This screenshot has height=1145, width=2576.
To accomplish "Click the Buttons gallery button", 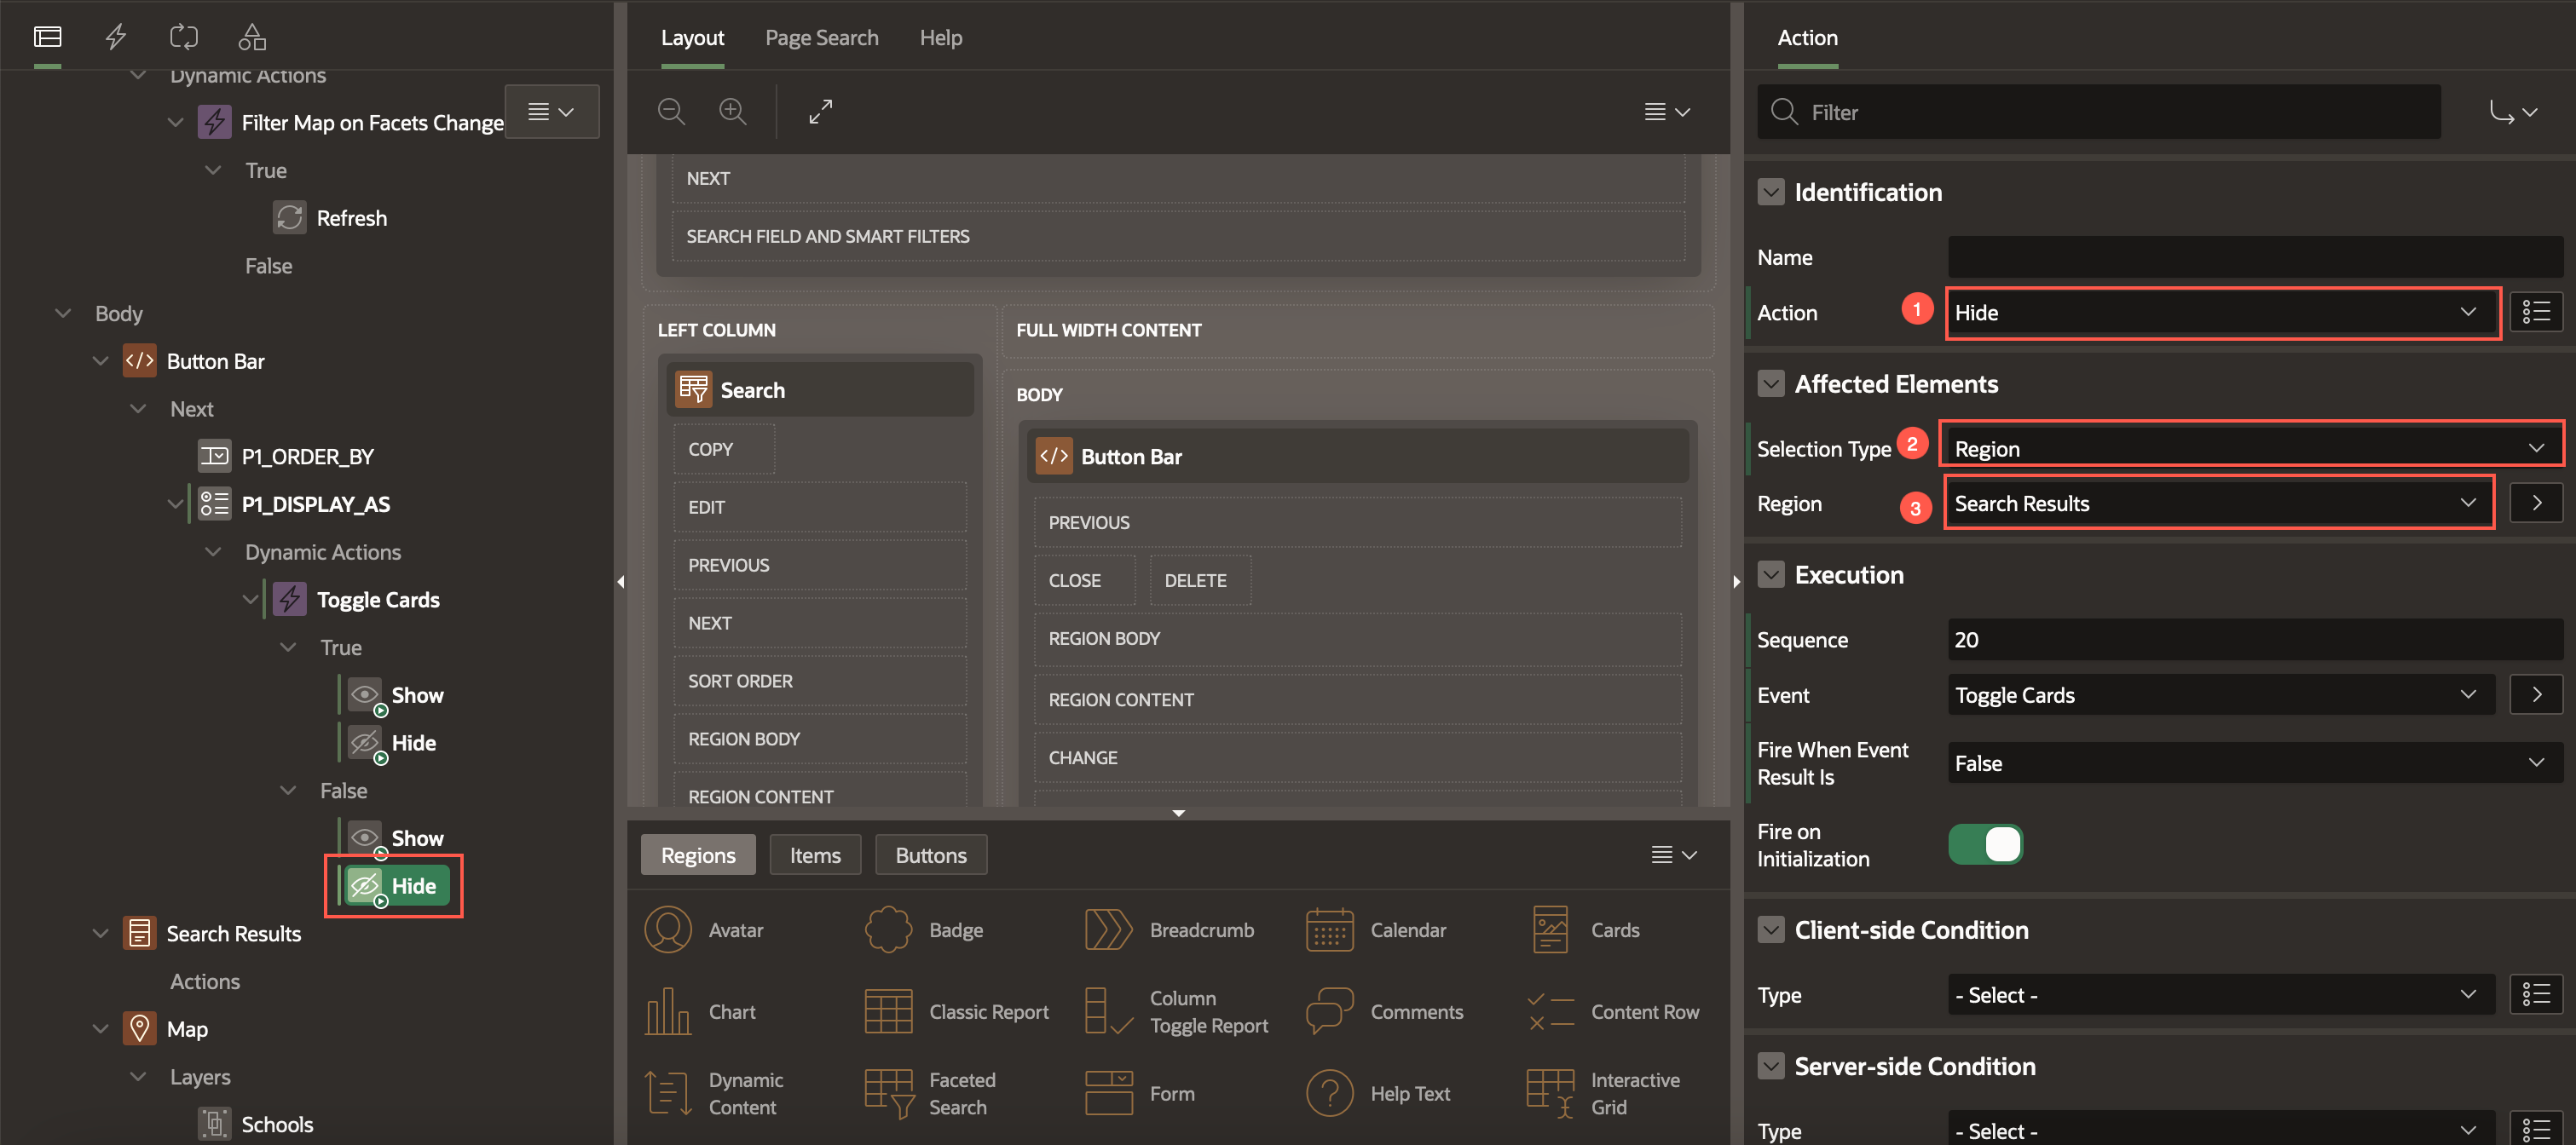I will tap(930, 855).
